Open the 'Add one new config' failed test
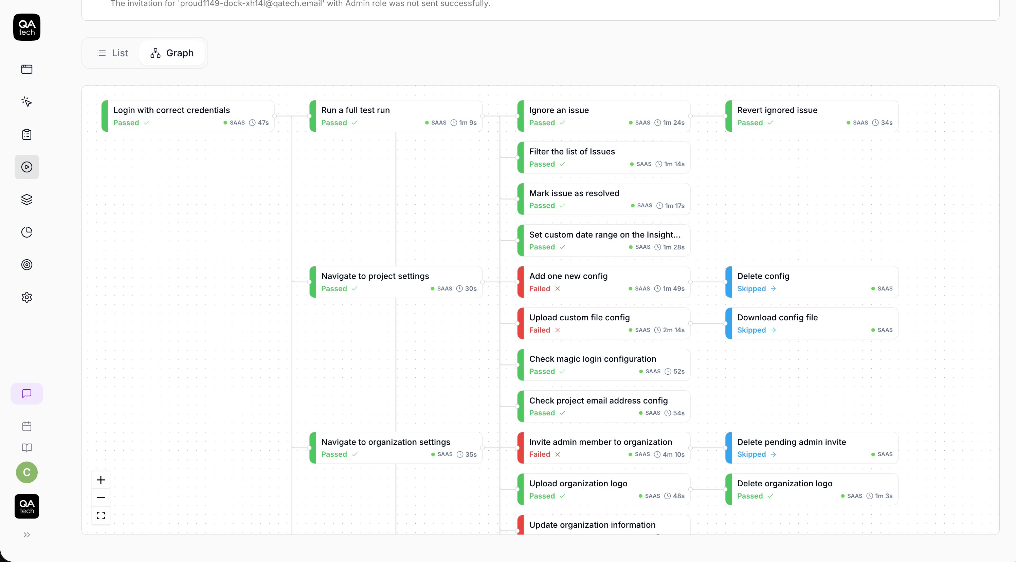 coord(603,282)
